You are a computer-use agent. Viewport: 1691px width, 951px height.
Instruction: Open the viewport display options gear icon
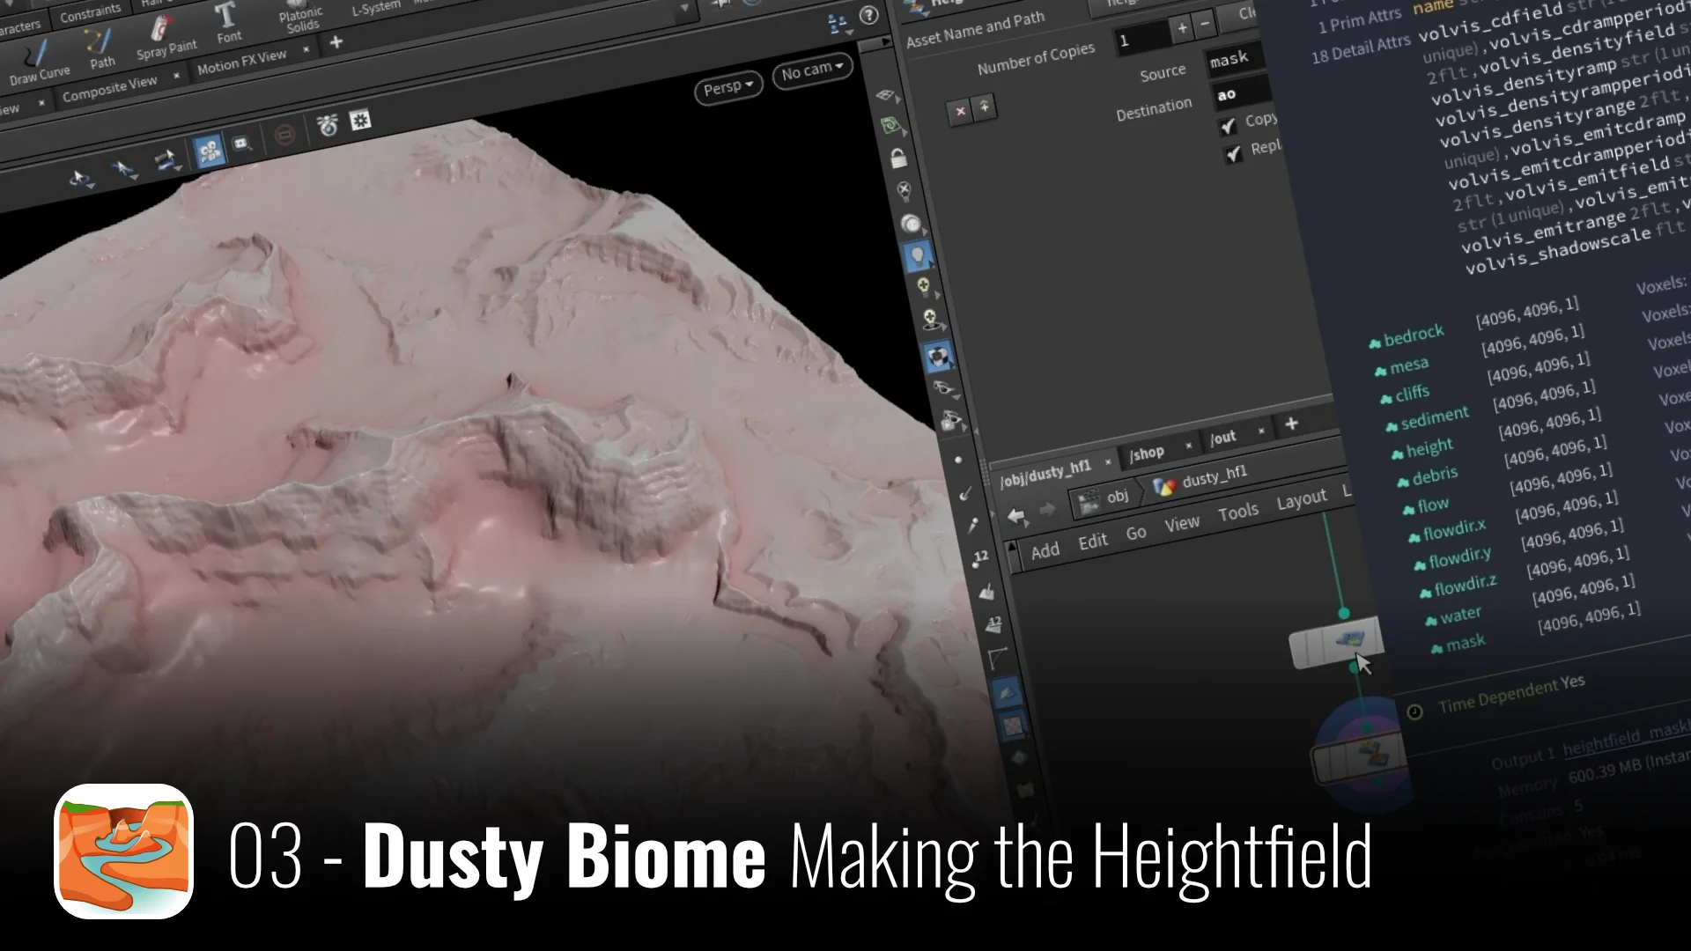360,121
